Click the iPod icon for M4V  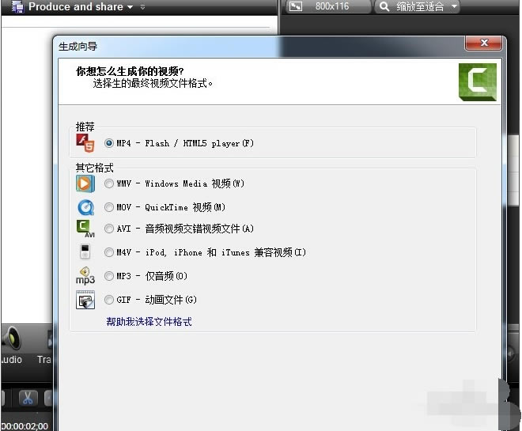pyautogui.click(x=85, y=253)
